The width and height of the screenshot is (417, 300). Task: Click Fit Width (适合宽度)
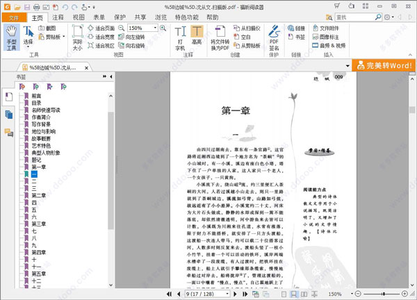coord(101,37)
